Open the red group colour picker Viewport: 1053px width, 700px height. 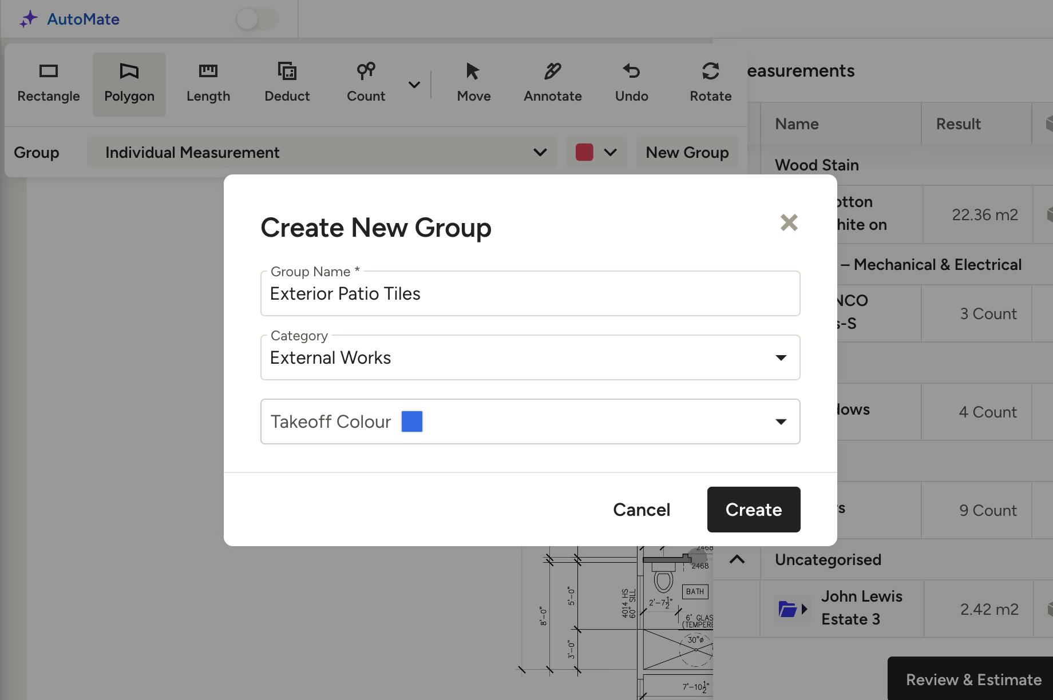point(596,152)
